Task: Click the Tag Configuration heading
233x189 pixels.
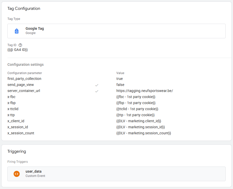Action: coord(24,9)
